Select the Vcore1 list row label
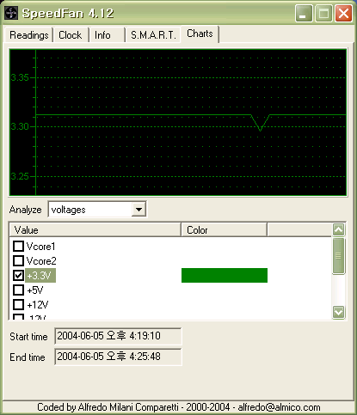This screenshot has width=357, height=415. coord(40,247)
